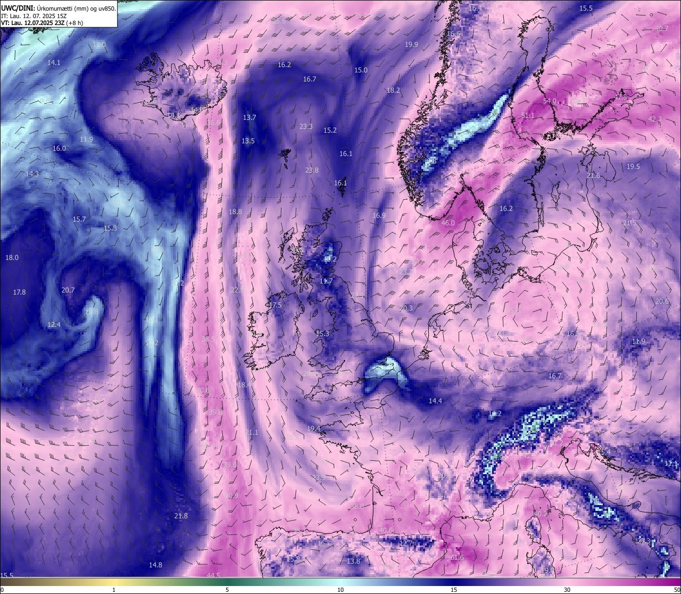Click the '14.1' value label
The width and height of the screenshot is (681, 594).
54,63
